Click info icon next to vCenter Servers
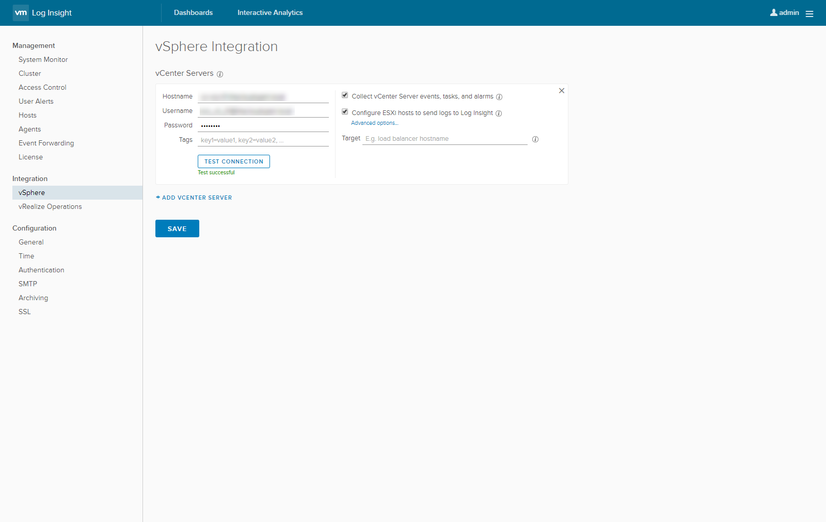The height and width of the screenshot is (522, 826). point(220,74)
